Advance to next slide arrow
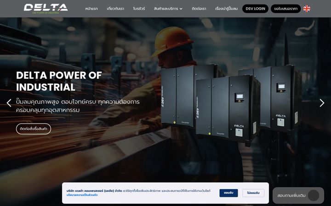Image resolution: width=331 pixels, height=206 pixels. pyautogui.click(x=322, y=103)
